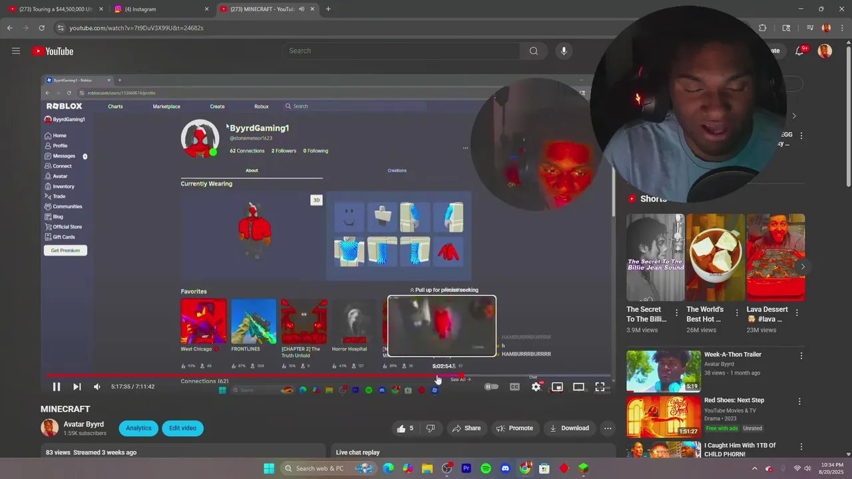Open the Avatar Byyrd channel name link
This screenshot has width=852, height=479.
(84, 424)
